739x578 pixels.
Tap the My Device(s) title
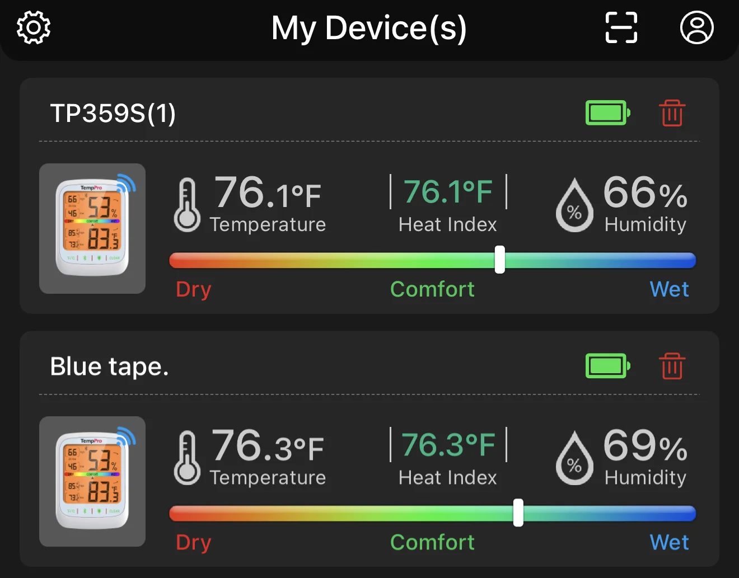pyautogui.click(x=369, y=28)
